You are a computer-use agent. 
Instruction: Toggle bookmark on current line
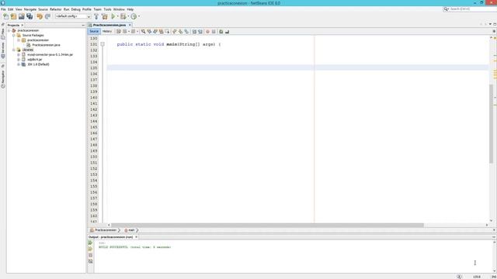186,31
